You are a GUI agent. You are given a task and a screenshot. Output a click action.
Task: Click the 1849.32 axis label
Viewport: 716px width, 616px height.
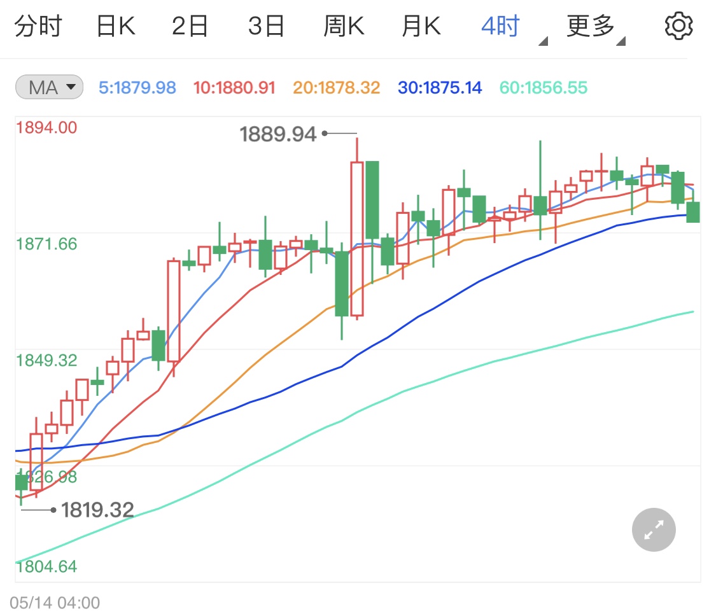46,360
